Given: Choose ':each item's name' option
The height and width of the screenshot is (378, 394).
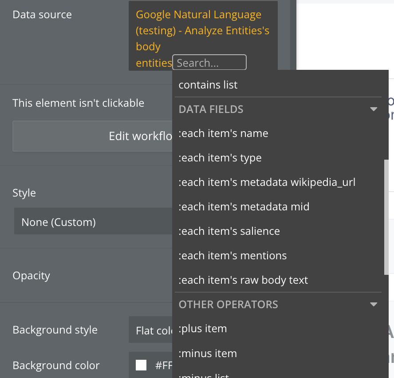Looking at the screenshot, I should point(223,133).
